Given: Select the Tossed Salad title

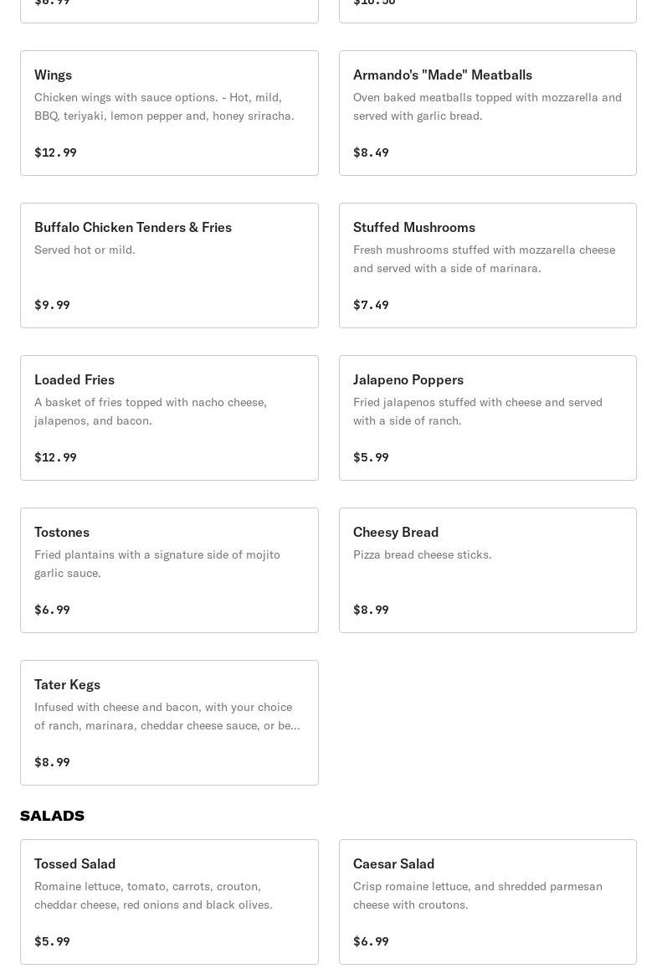Looking at the screenshot, I should click(74, 863).
